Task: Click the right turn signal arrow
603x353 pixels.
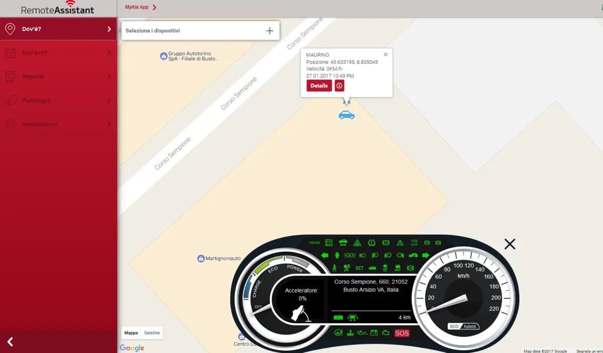Action: (426, 255)
